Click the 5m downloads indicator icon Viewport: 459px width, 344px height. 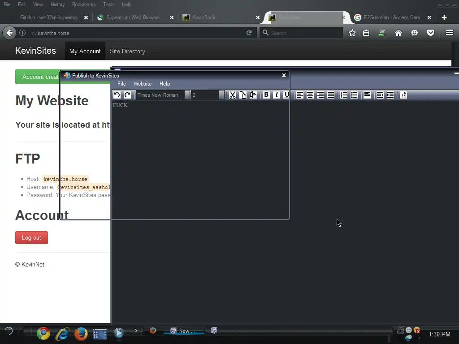382,33
